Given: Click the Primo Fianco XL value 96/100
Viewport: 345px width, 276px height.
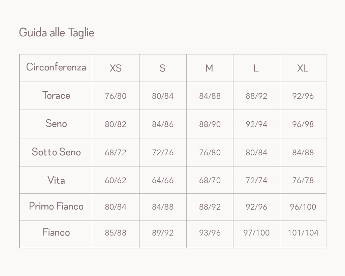Looking at the screenshot, I should (x=303, y=207).
